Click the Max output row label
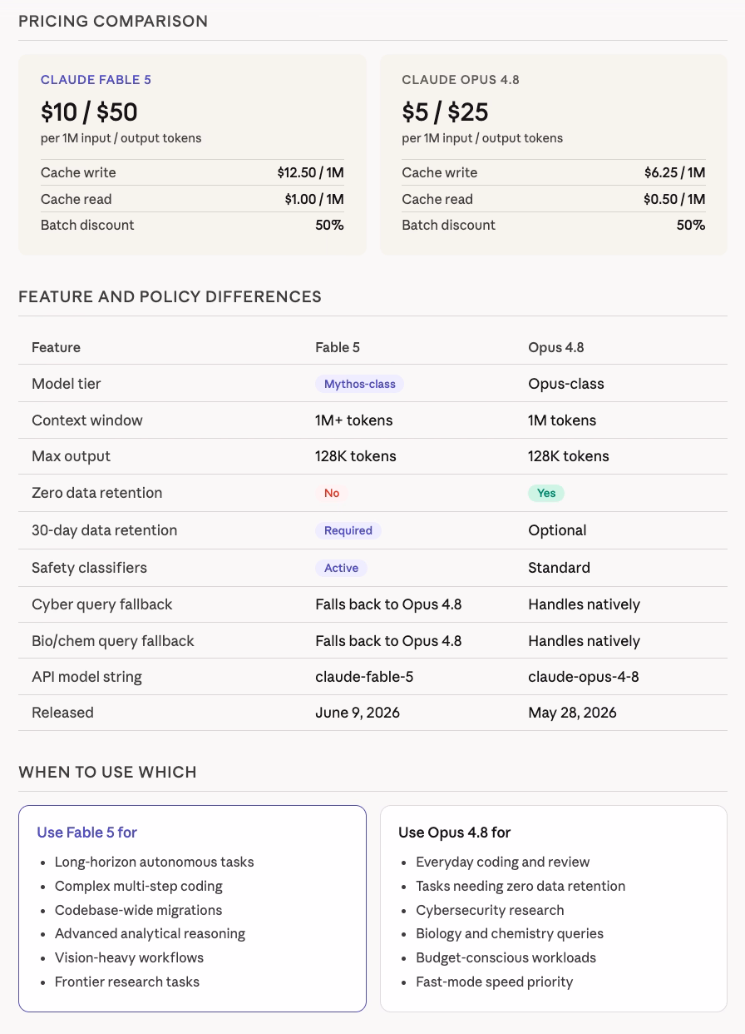745x1034 pixels. (x=71, y=456)
